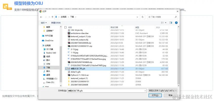Open the 组织 menu

tap(44, 23)
